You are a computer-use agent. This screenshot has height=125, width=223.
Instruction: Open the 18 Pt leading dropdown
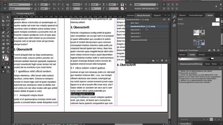(x=49, y=9)
